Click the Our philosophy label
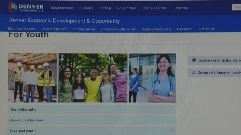The image size is (241, 135). click(x=23, y=109)
